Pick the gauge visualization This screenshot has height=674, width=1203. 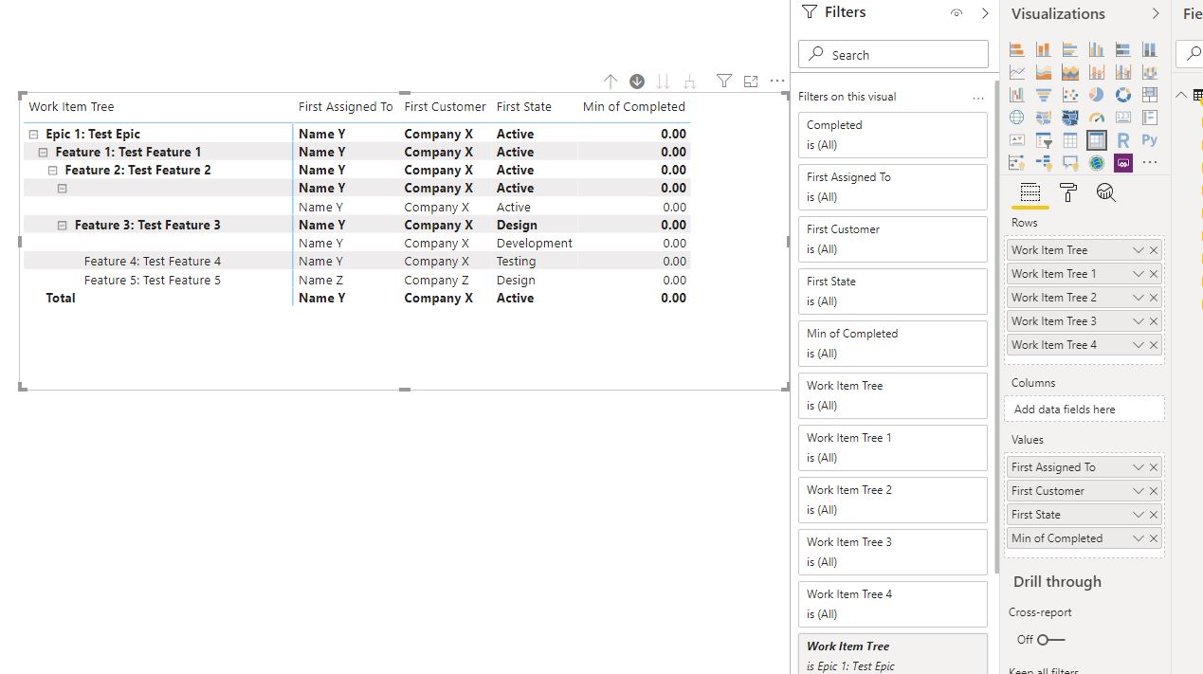click(x=1097, y=118)
